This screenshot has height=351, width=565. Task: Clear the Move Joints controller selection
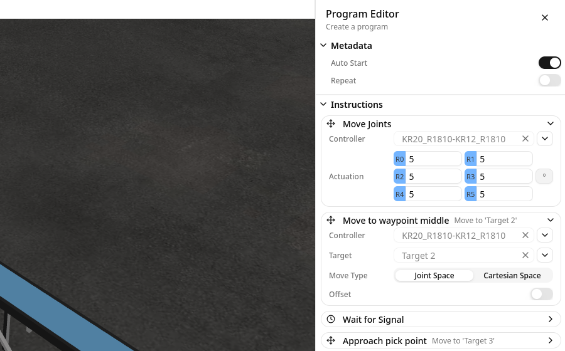point(525,139)
